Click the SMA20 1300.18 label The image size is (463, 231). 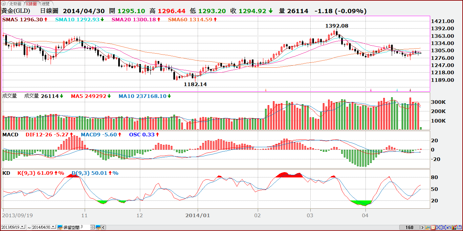pyautogui.click(x=134, y=20)
